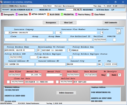Click the View Card button
Viewport: 127px width, 105px height.
click(x=68, y=22)
